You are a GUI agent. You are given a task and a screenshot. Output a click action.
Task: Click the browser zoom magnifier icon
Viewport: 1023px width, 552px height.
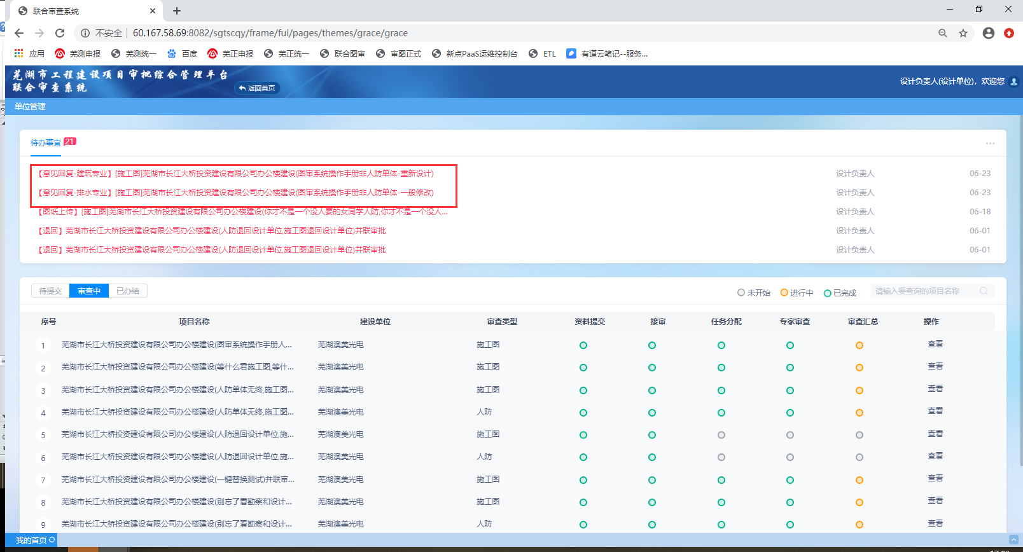pos(943,33)
